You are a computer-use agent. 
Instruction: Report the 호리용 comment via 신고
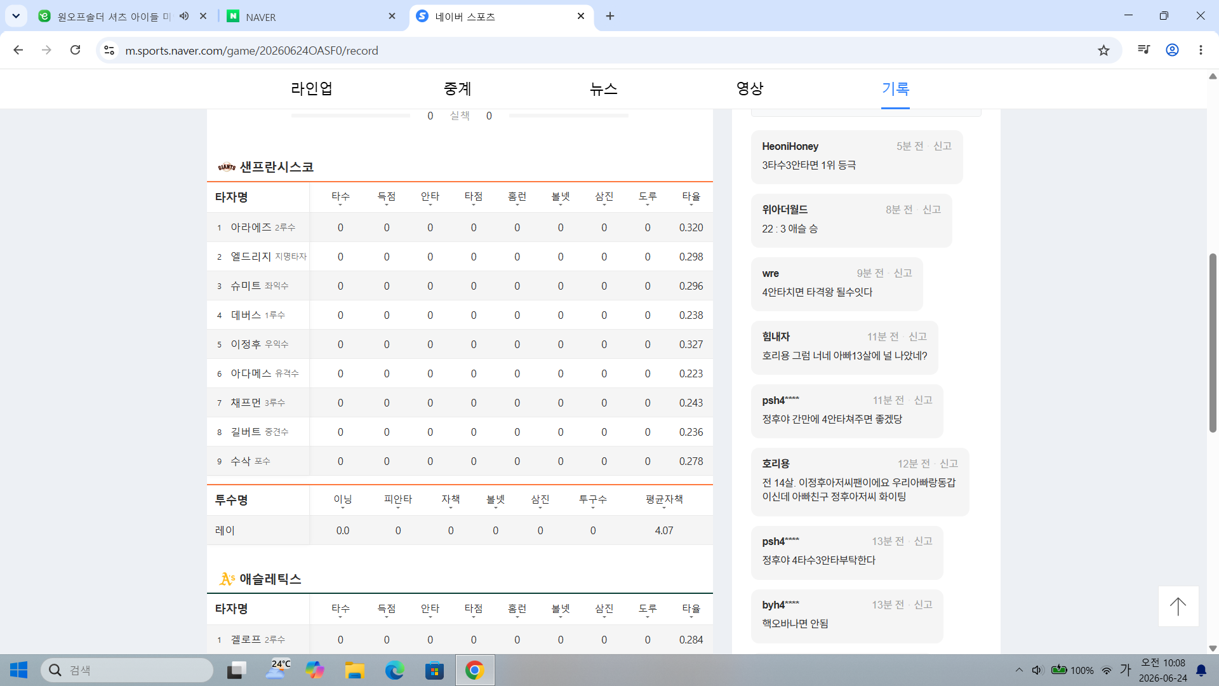tap(949, 464)
